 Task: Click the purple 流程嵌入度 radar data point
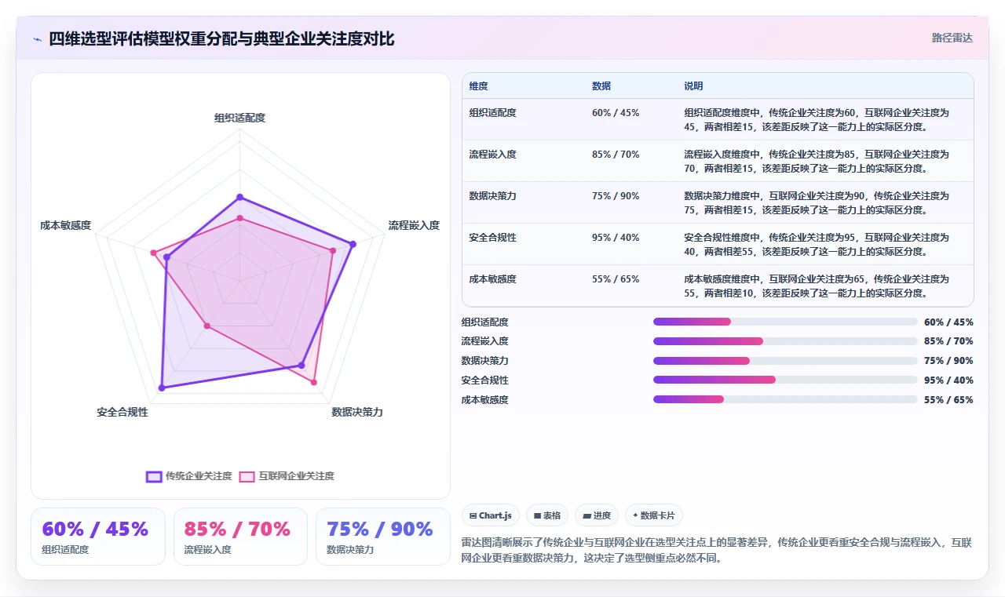[353, 244]
